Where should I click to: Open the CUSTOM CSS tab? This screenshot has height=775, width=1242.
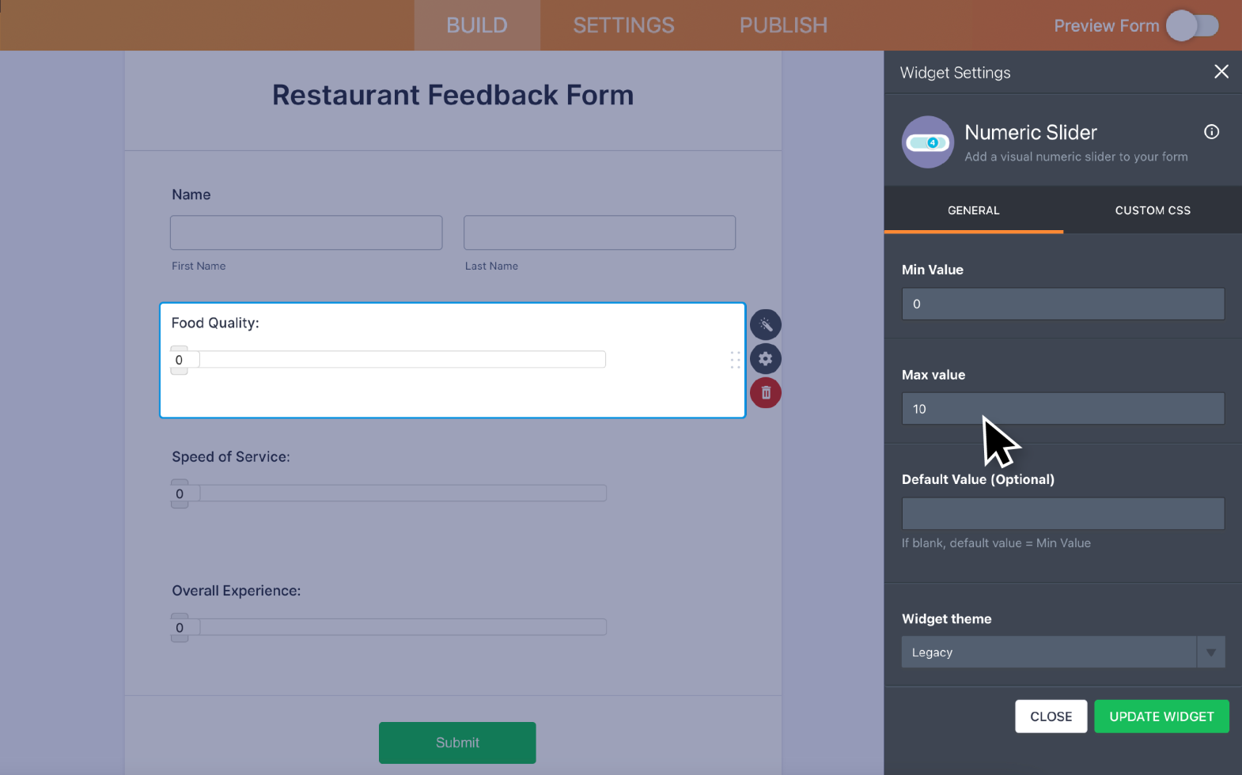pyautogui.click(x=1152, y=210)
